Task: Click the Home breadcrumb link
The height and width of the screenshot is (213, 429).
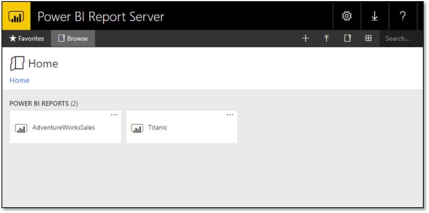Action: [19, 80]
